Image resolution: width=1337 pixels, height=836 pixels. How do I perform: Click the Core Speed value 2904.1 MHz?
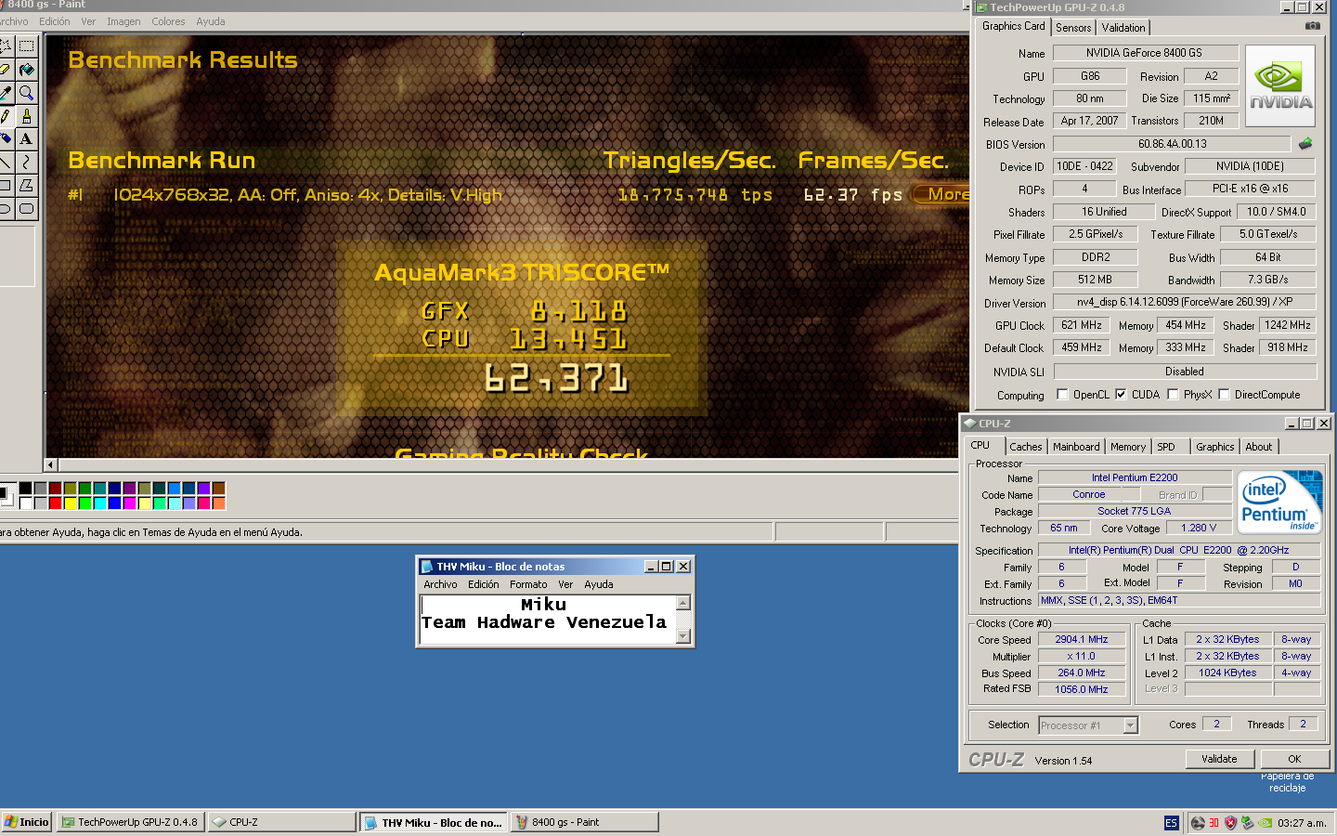(1082, 640)
